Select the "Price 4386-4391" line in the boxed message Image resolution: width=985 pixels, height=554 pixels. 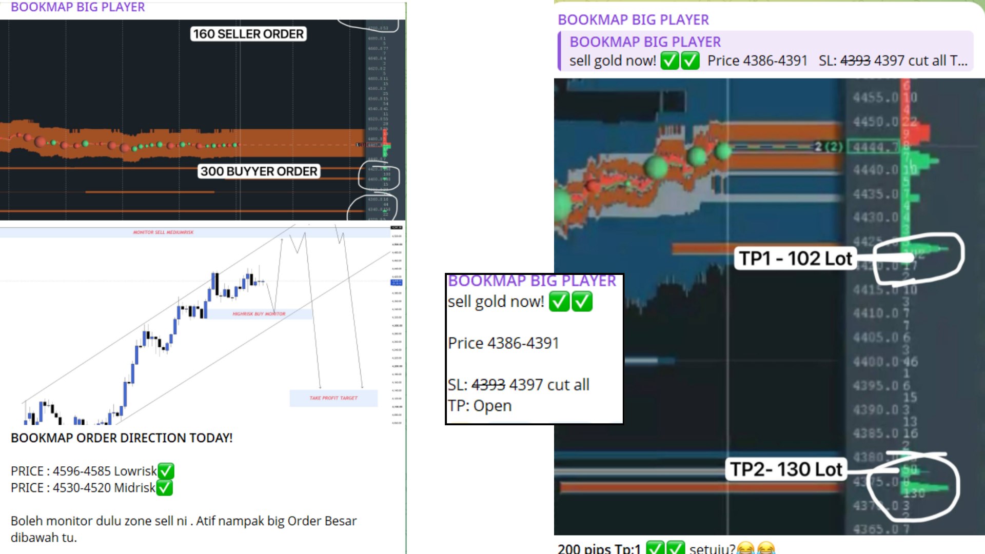[503, 343]
